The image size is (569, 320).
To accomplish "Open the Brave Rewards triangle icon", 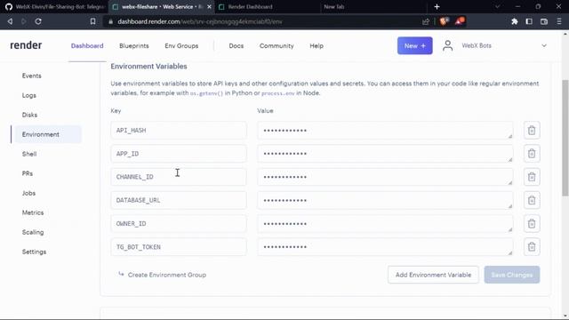I will coord(460,21).
